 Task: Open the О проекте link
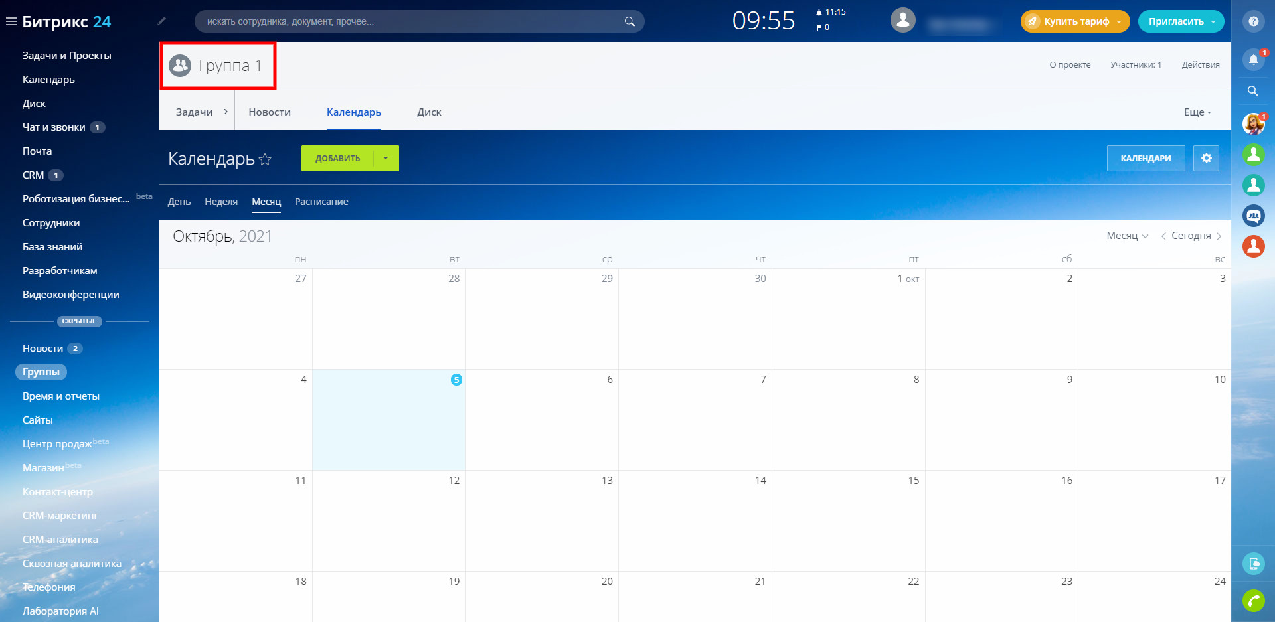[1070, 65]
